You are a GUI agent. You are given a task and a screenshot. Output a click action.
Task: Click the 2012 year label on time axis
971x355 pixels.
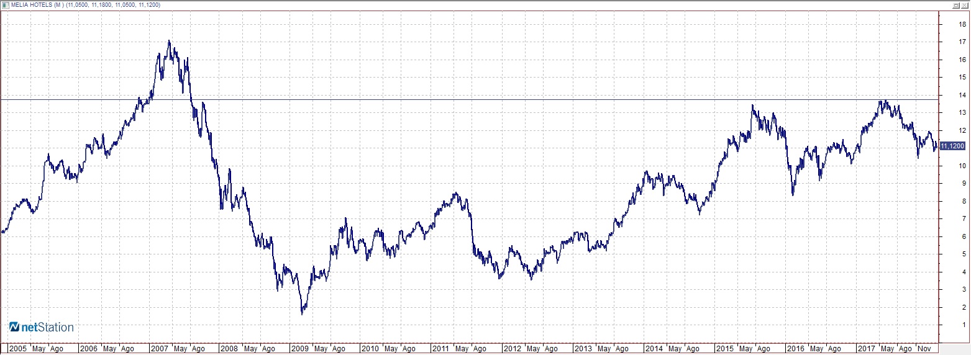click(512, 349)
